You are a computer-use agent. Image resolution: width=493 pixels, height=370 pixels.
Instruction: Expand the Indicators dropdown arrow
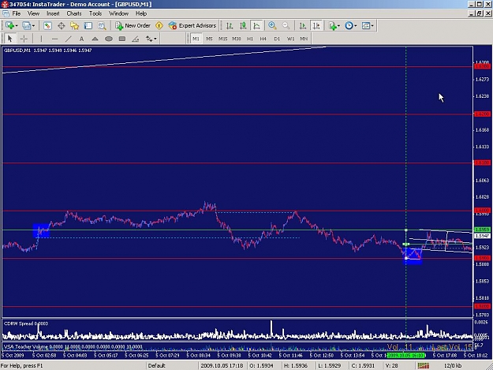pyautogui.click(x=338, y=26)
